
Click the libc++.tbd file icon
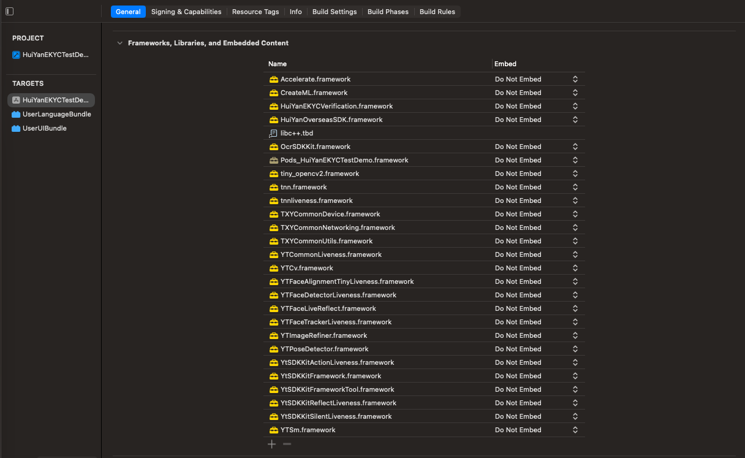[273, 133]
